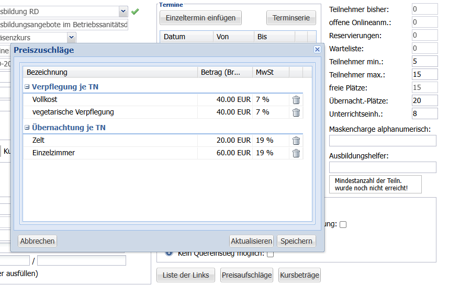
Task: Sort by the Bezeichnung column header
Action: point(110,72)
